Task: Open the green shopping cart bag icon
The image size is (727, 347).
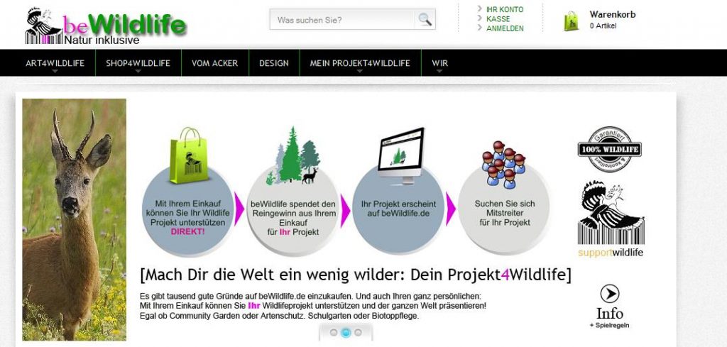Action: (x=571, y=21)
